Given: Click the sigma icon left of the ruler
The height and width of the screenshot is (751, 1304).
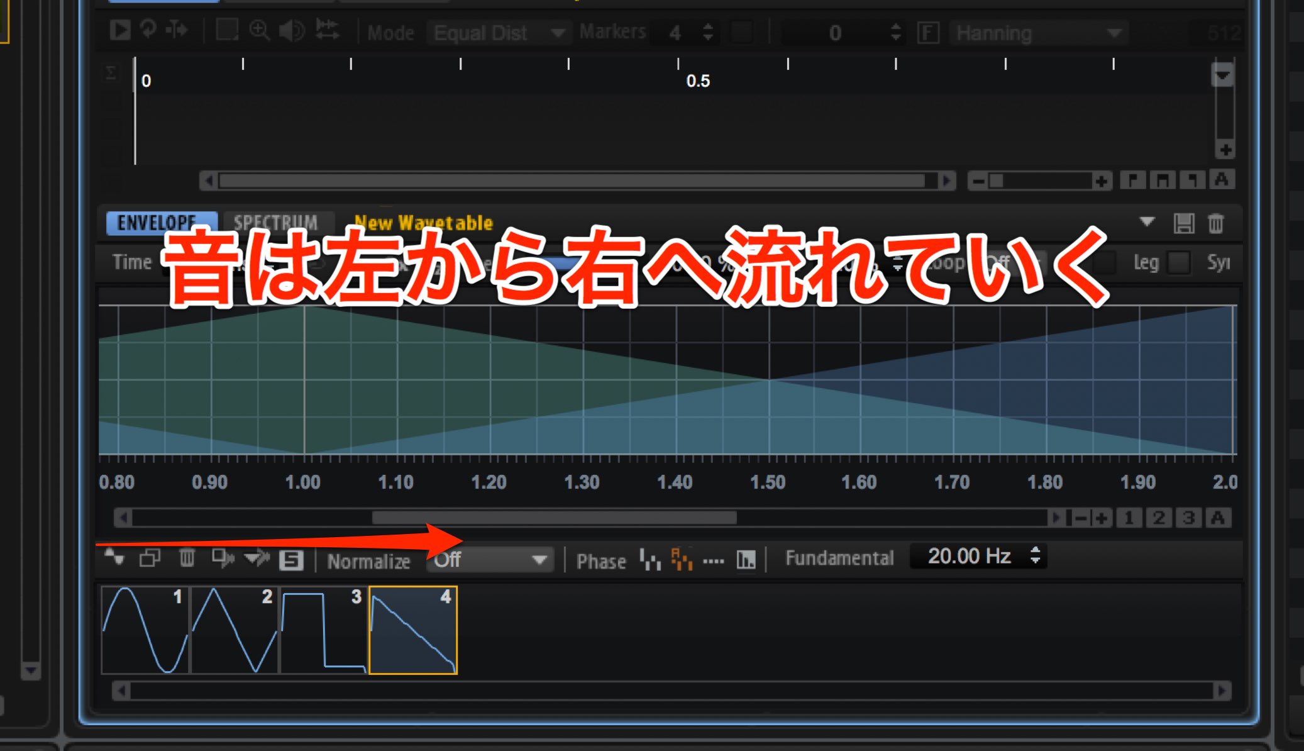Looking at the screenshot, I should pyautogui.click(x=111, y=73).
